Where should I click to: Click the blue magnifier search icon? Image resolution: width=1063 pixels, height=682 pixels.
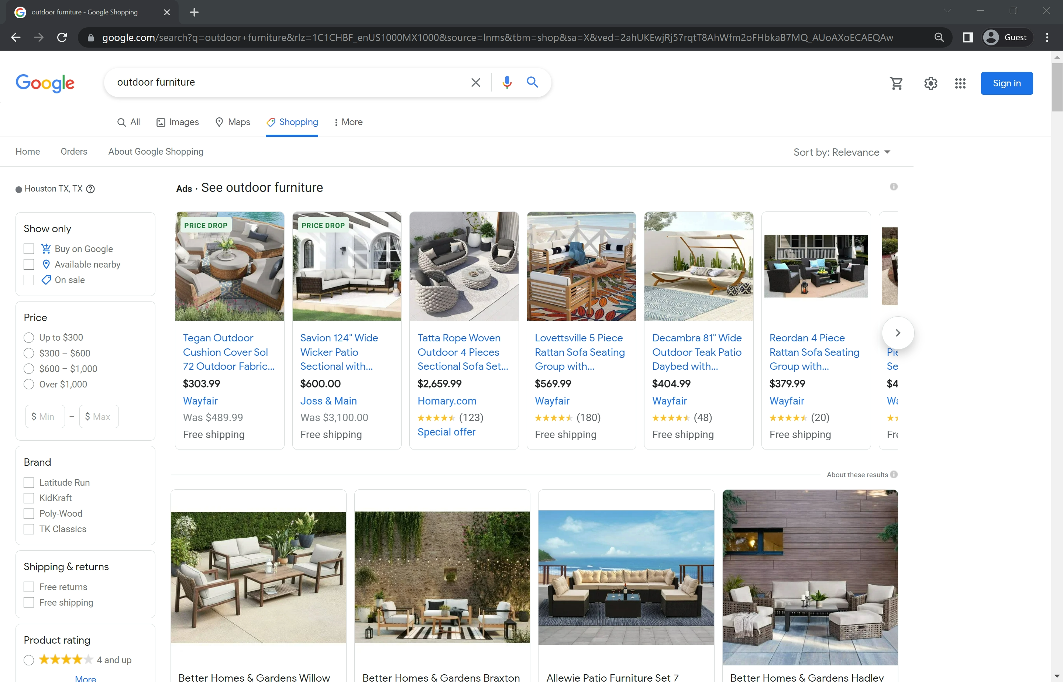532,82
